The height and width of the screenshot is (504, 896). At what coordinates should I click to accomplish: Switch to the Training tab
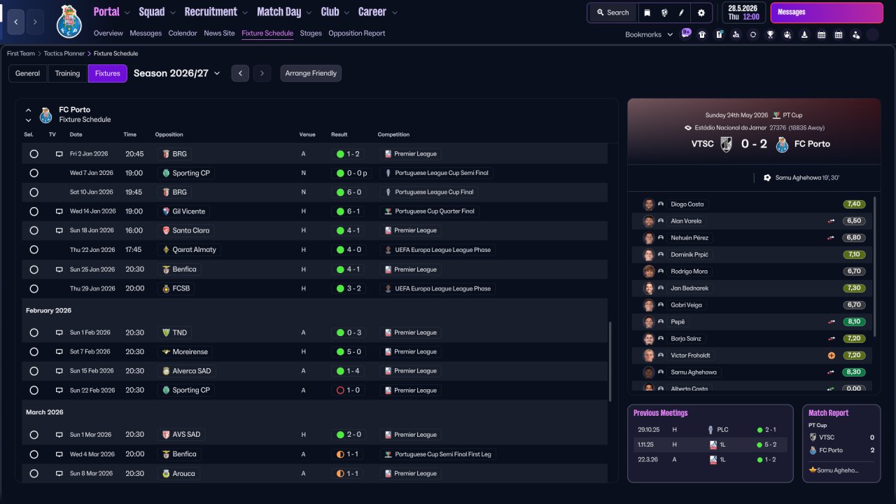(68, 73)
